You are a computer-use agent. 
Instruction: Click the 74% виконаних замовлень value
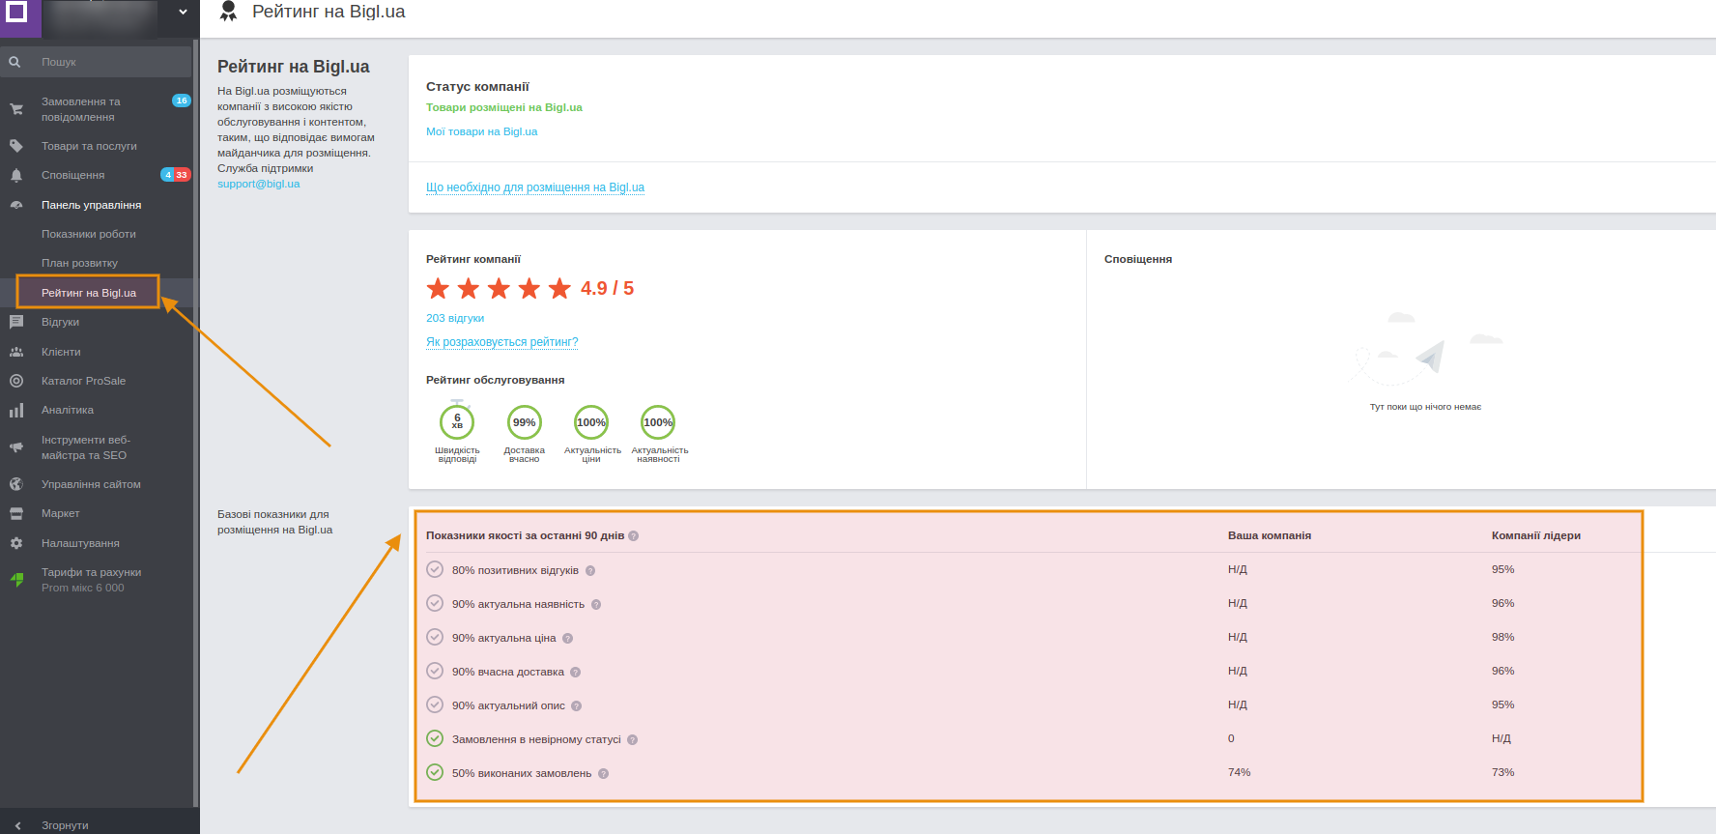tap(1239, 772)
